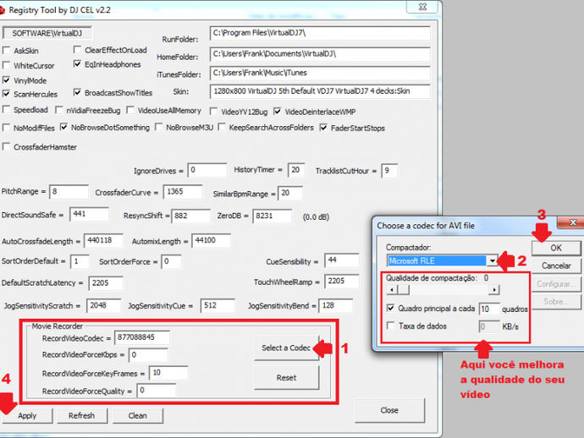584x438 pixels.
Task: Click the Skin name field
Action: (x=320, y=91)
